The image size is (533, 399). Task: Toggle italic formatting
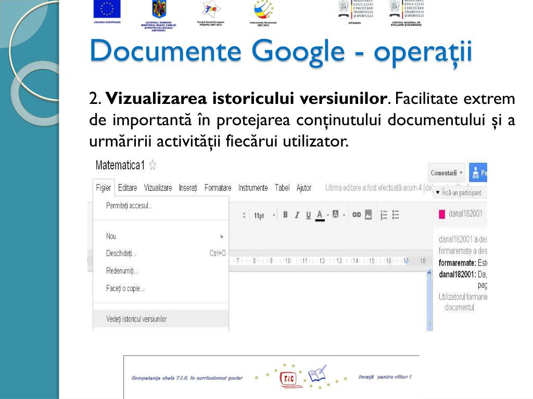click(x=297, y=215)
